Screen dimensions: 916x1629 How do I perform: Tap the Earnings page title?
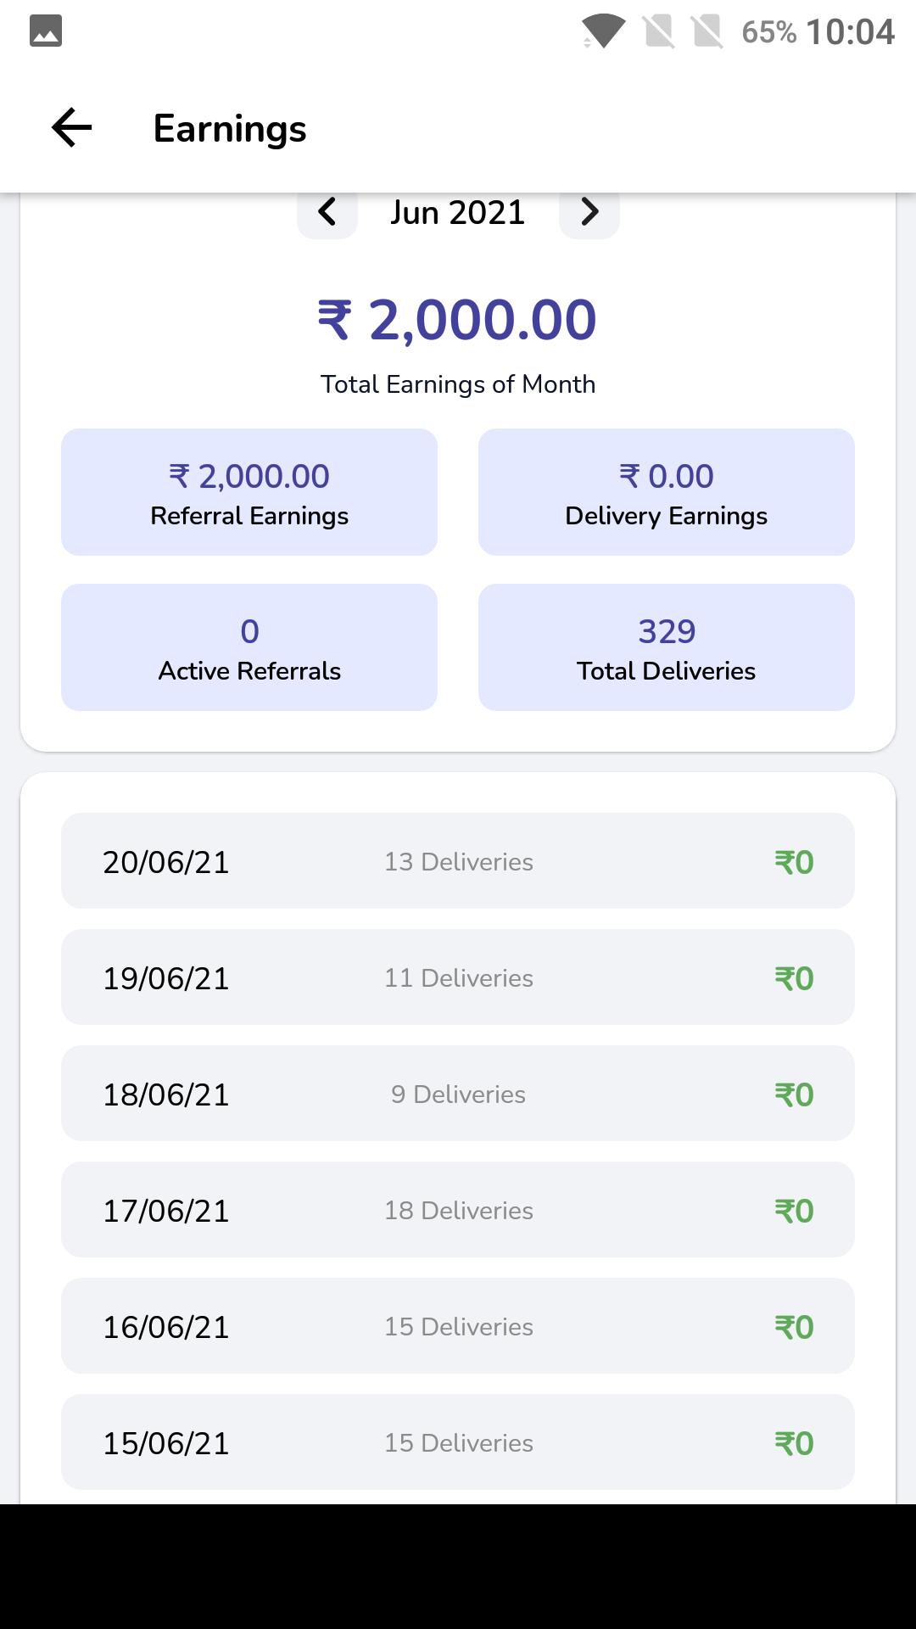[x=230, y=128]
